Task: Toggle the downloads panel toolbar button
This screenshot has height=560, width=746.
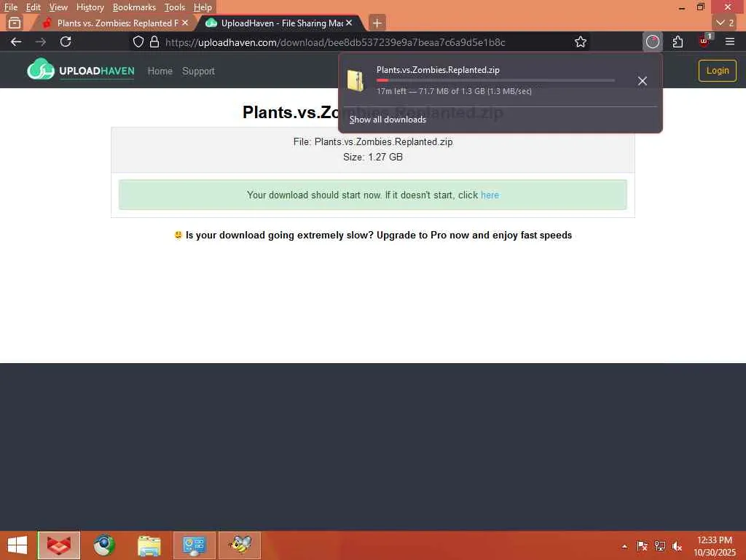Action: [652, 42]
